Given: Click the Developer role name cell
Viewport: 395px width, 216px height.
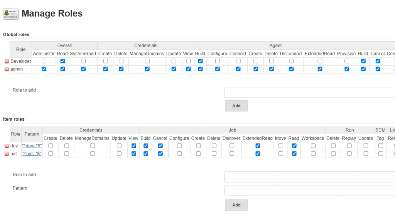Looking at the screenshot, I should click(x=21, y=61).
